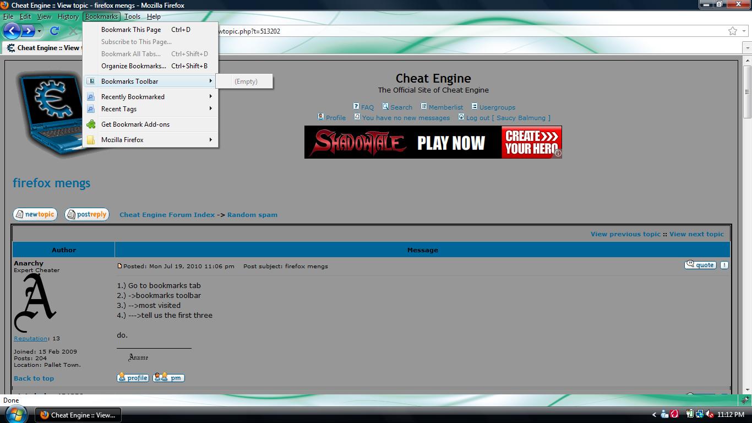Send Anarchy a private message
Viewport: 752px width, 423px height.
pos(168,378)
